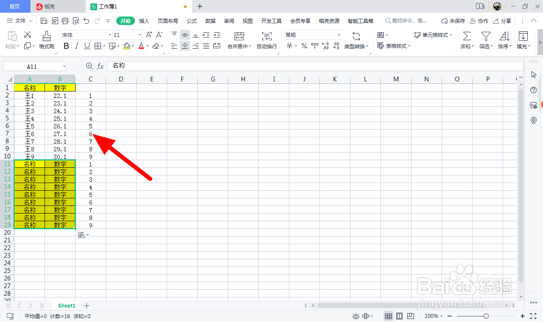This screenshot has height=322, width=543.
Task: Click the 分享 share button
Action: coord(502,21)
